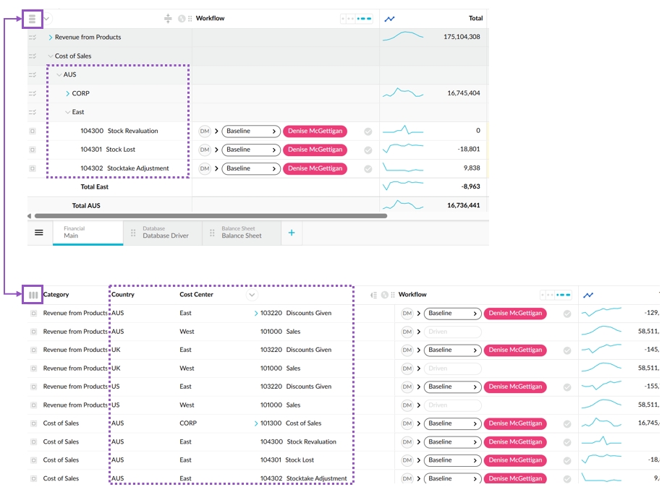Click the Cost Center column header

click(x=196, y=295)
